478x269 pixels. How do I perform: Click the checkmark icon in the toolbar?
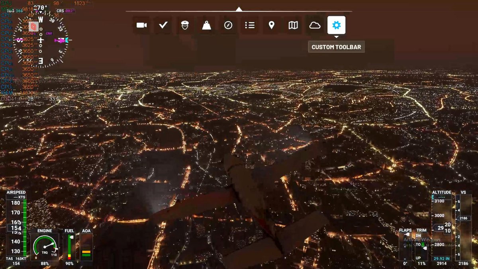pyautogui.click(x=163, y=25)
